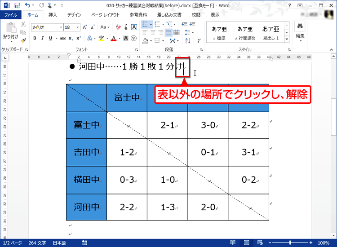
Task: Switch to the デザイン tab
Action: pyautogui.click(x=74, y=15)
